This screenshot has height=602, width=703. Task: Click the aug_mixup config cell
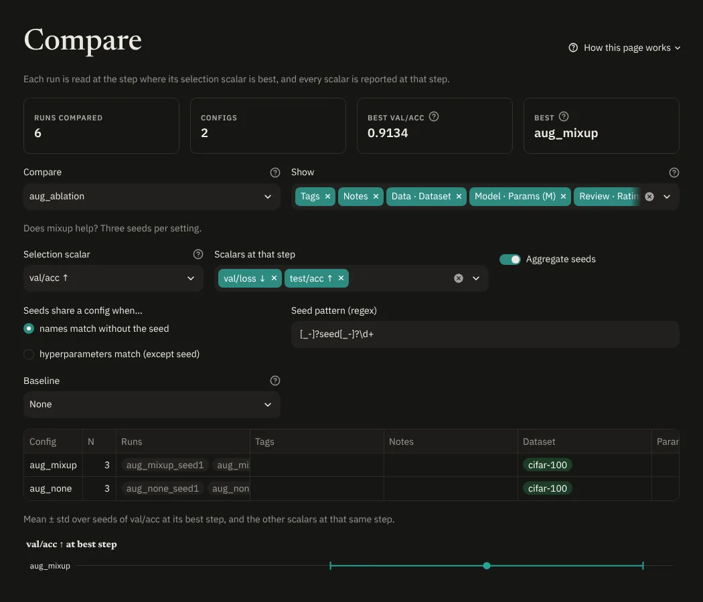[53, 465]
